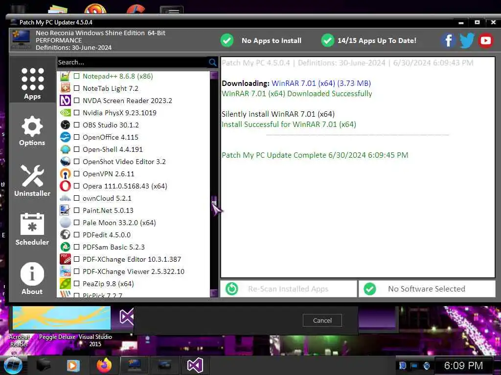Check the NoteTab Light 7.2 checkbox
The width and height of the screenshot is (501, 375).
[77, 88]
